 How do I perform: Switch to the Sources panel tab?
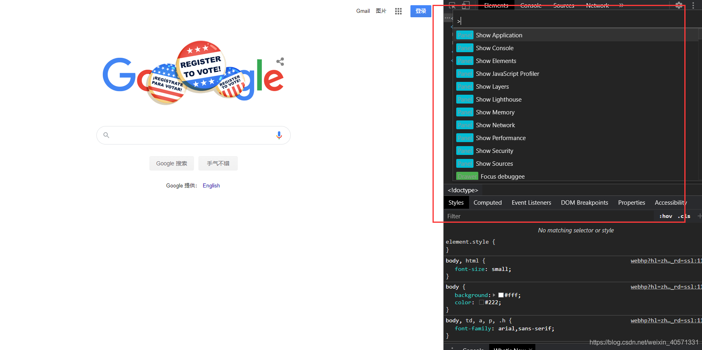pyautogui.click(x=564, y=5)
